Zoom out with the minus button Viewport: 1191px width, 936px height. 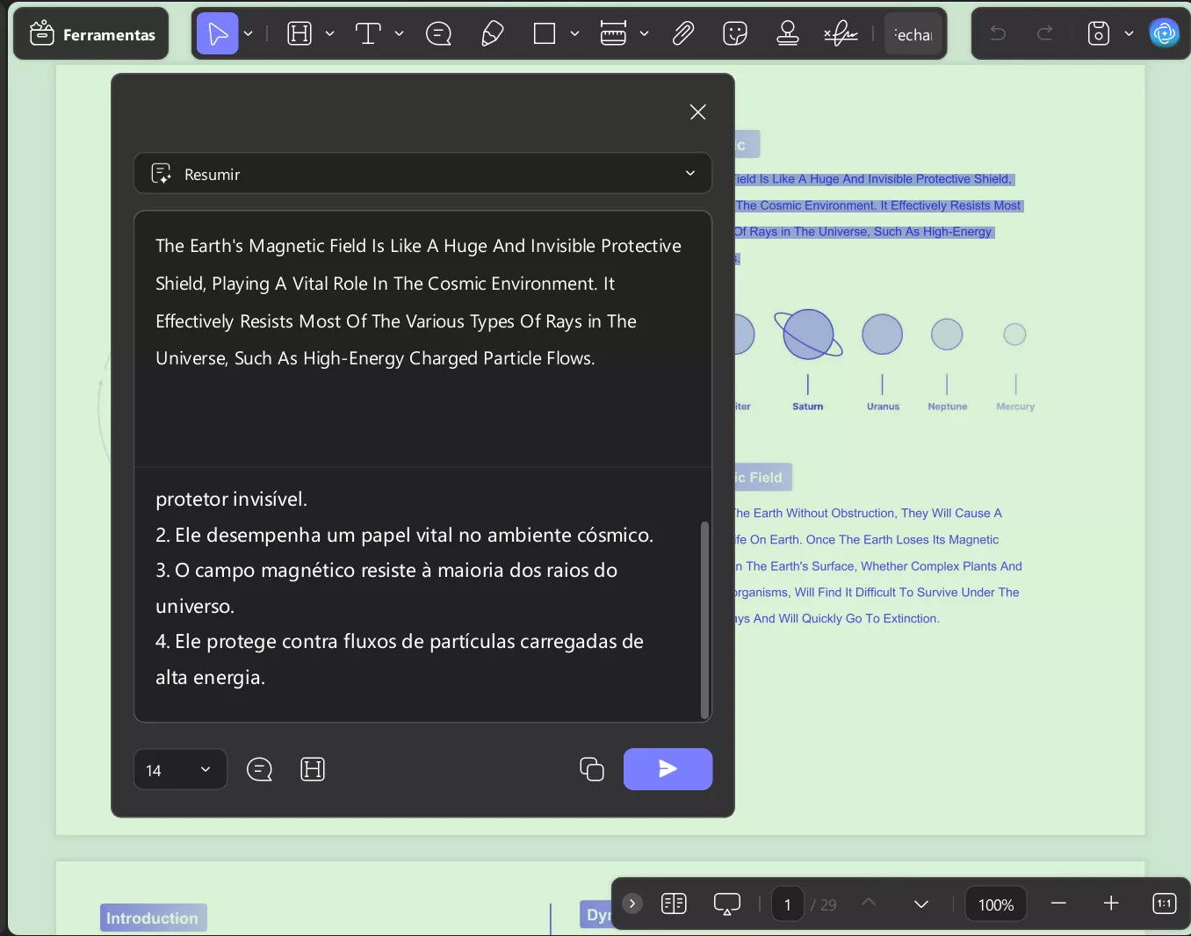coord(1058,904)
